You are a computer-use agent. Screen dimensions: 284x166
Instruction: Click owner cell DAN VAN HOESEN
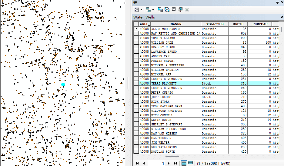[176, 133]
